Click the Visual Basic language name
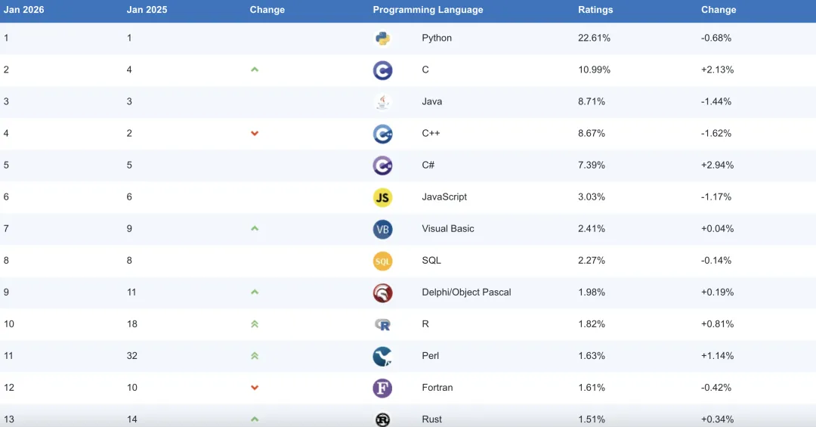Viewport: 816px width, 427px height. point(448,228)
